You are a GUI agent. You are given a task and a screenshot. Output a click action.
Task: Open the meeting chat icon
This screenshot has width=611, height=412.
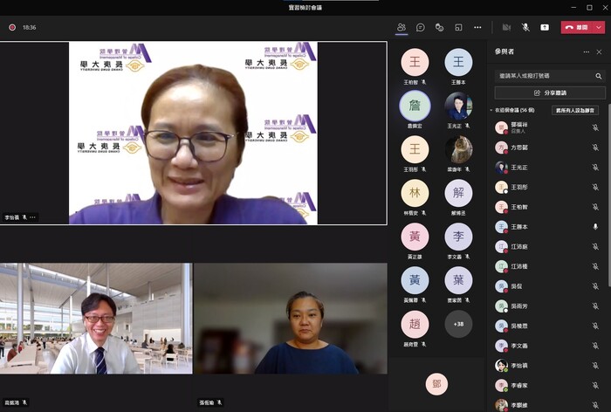point(421,27)
